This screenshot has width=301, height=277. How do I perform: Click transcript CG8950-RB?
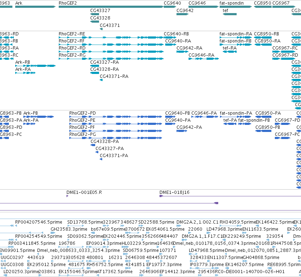[266, 34]
